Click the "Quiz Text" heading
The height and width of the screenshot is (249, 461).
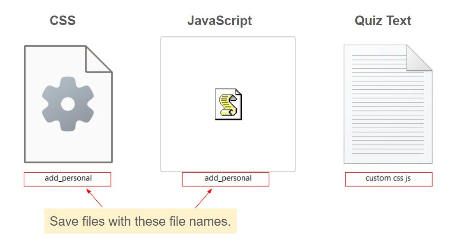[383, 21]
